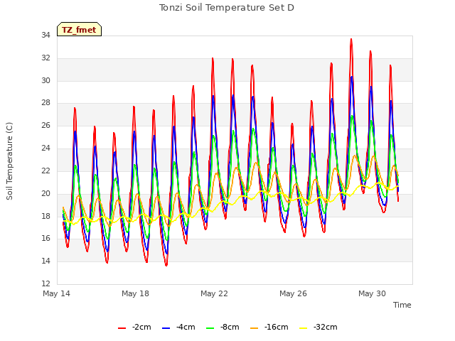This screenshot has width=455, height=341.
Task: Click the 18 y-axis tick label
Action: (45, 216)
